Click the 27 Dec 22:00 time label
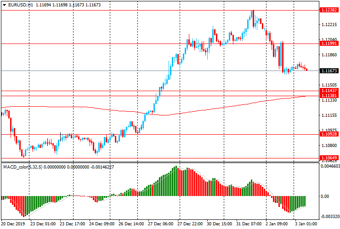This screenshot has height=229, width=340. 190,224
